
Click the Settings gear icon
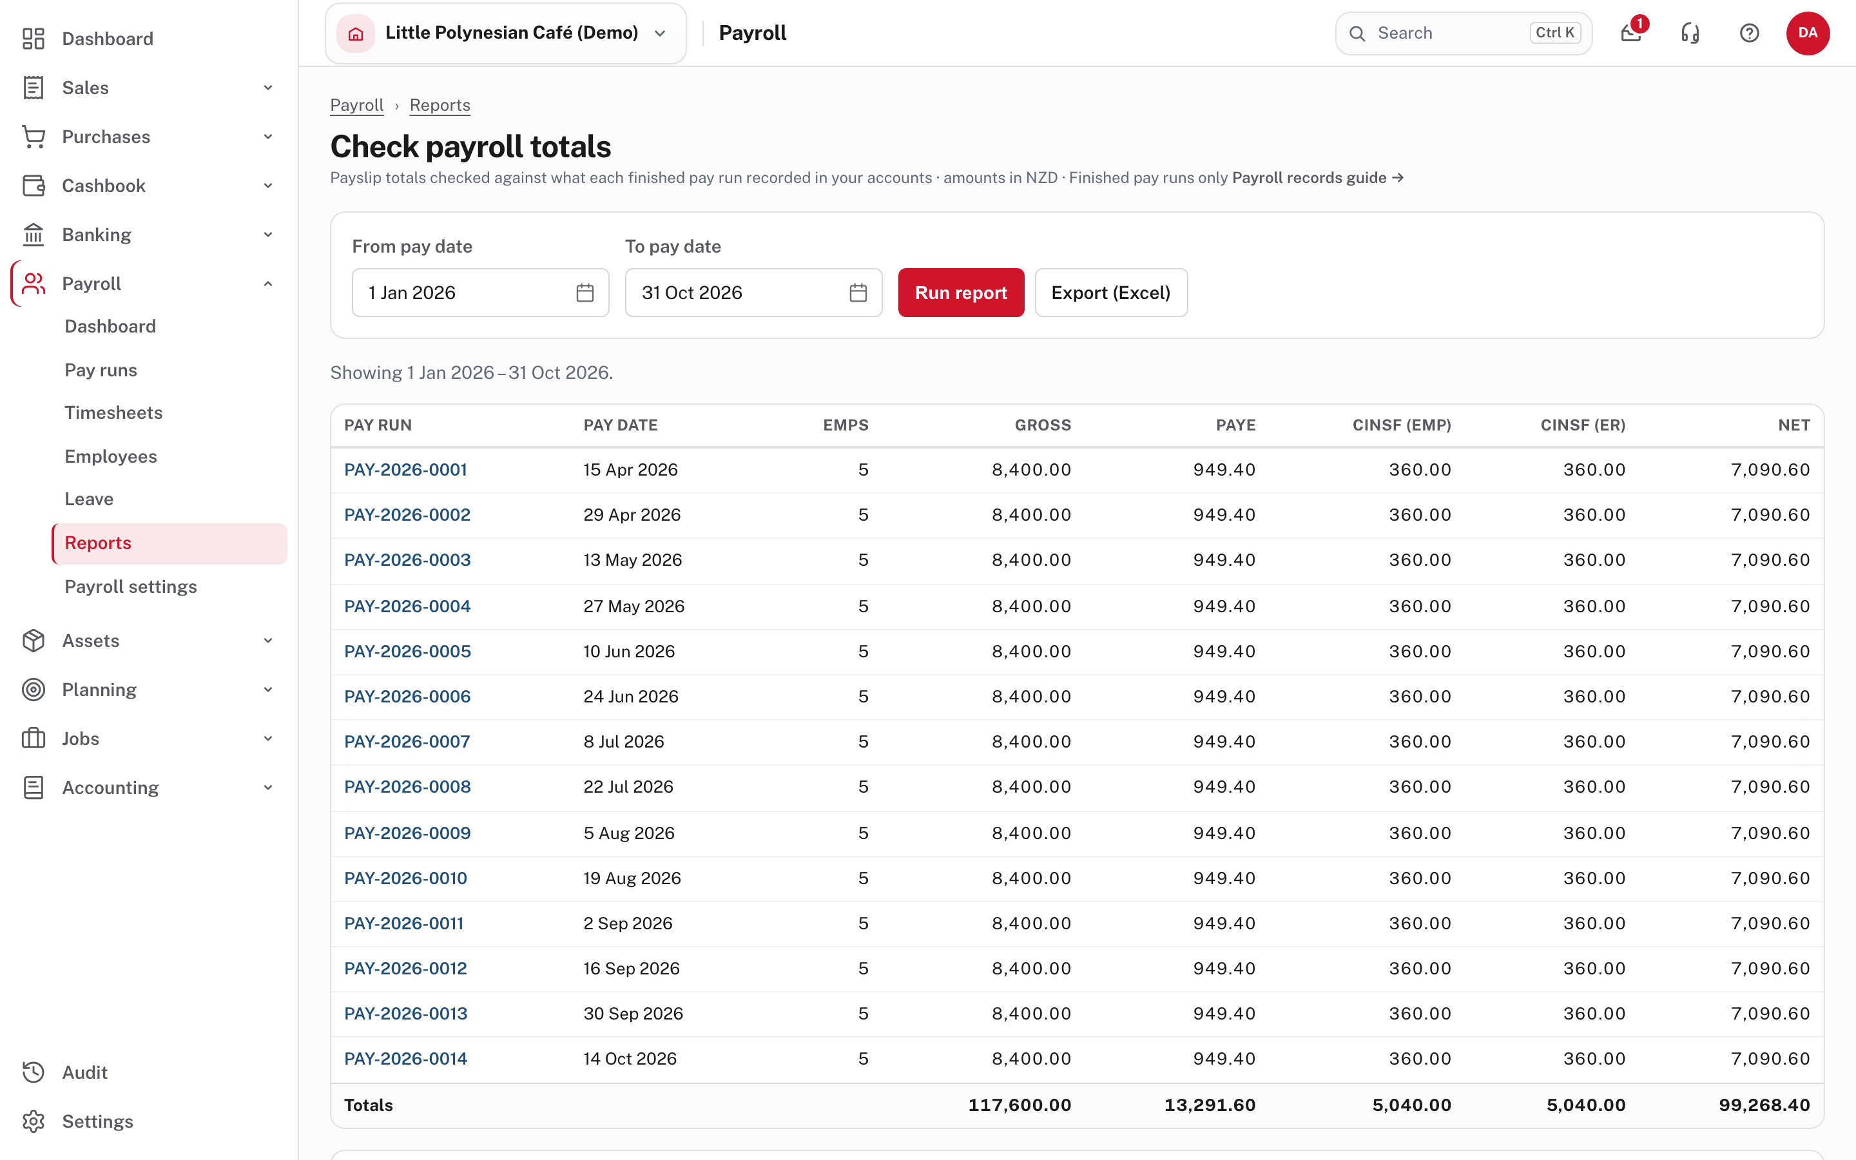pos(34,1121)
